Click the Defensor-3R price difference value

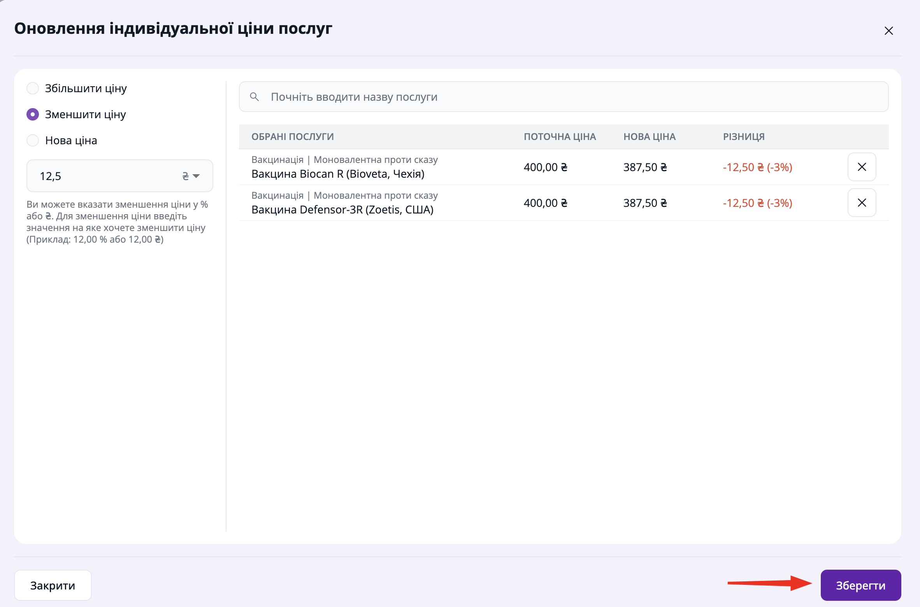click(x=757, y=203)
